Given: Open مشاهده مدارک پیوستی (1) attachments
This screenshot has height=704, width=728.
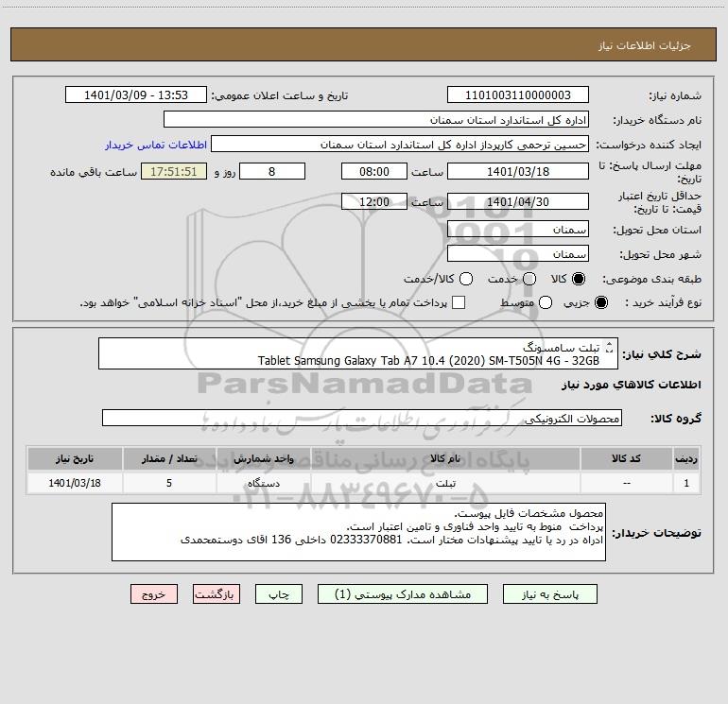Looking at the screenshot, I should [x=403, y=594].
